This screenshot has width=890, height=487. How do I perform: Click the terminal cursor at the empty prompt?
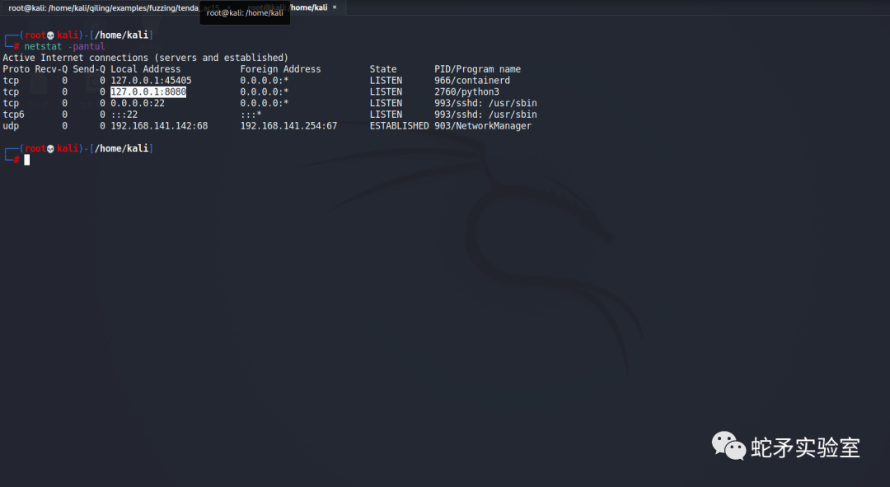click(26, 160)
